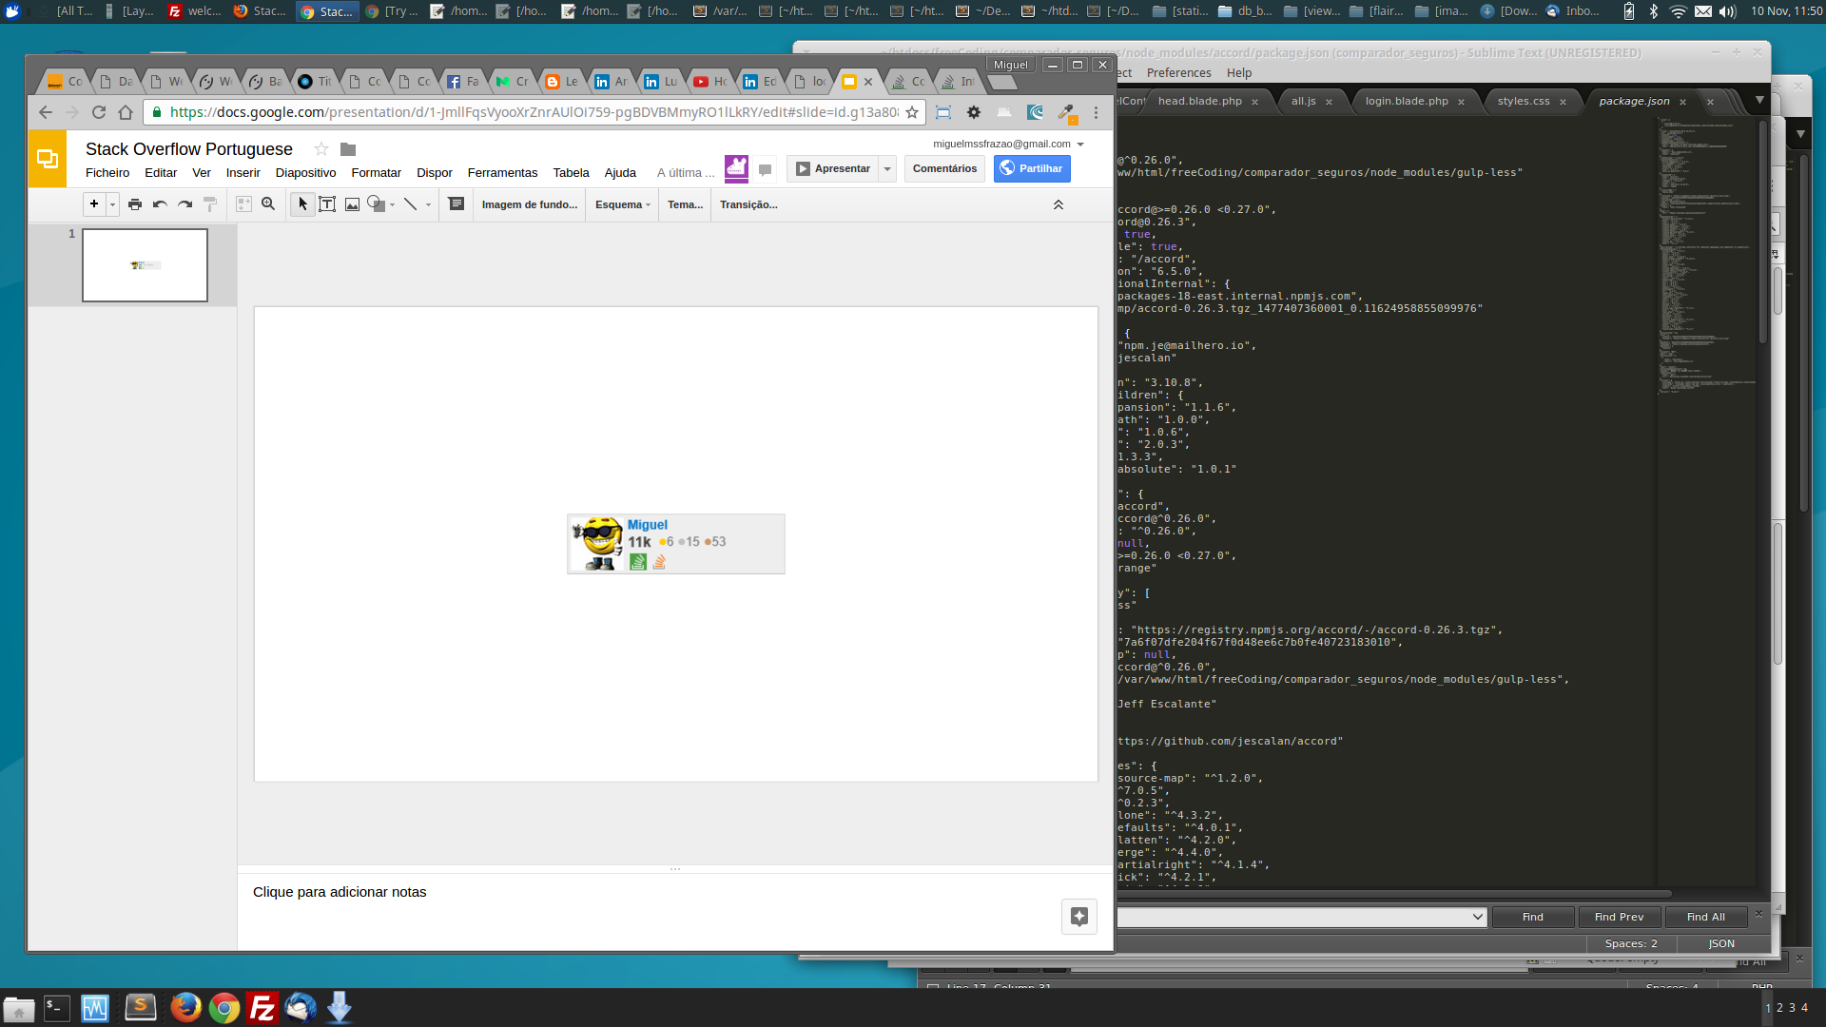
Task: Collapse the menus with double chevron
Action: tap(1058, 204)
